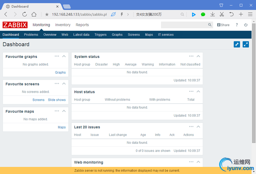
Task: Bookmark page with the star icon
Action: coord(47,15)
